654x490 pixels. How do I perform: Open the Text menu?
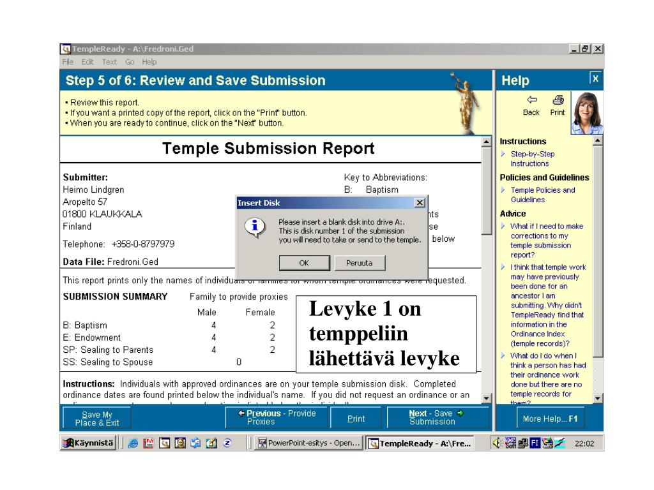point(109,62)
